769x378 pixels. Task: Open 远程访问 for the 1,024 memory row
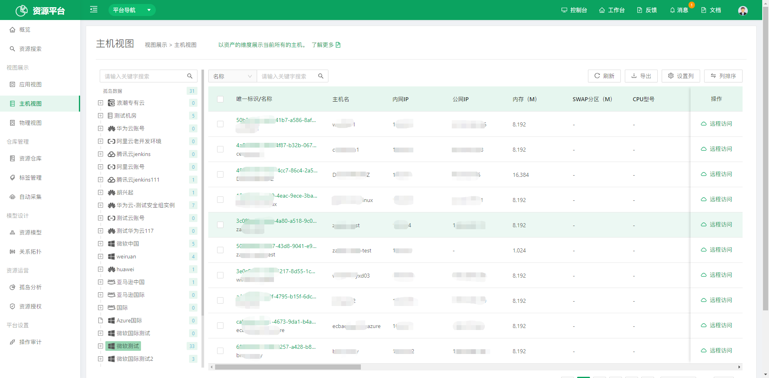[717, 250]
